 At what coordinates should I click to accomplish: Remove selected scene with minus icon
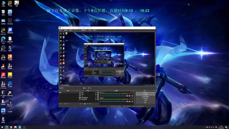coord(62,104)
